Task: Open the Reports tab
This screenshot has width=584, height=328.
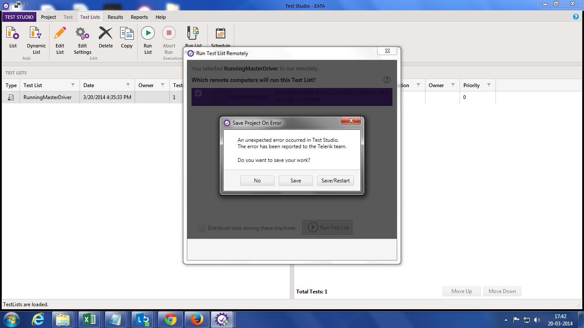Action: point(139,17)
